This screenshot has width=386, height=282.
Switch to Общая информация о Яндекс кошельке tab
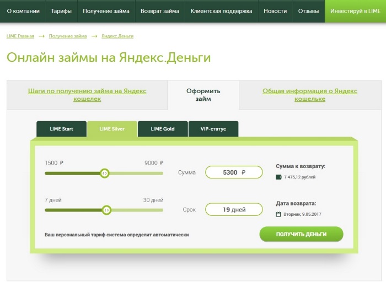click(310, 95)
